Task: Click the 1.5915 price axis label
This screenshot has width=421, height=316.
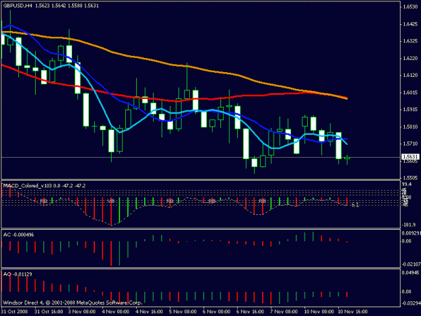Action: 410,110
